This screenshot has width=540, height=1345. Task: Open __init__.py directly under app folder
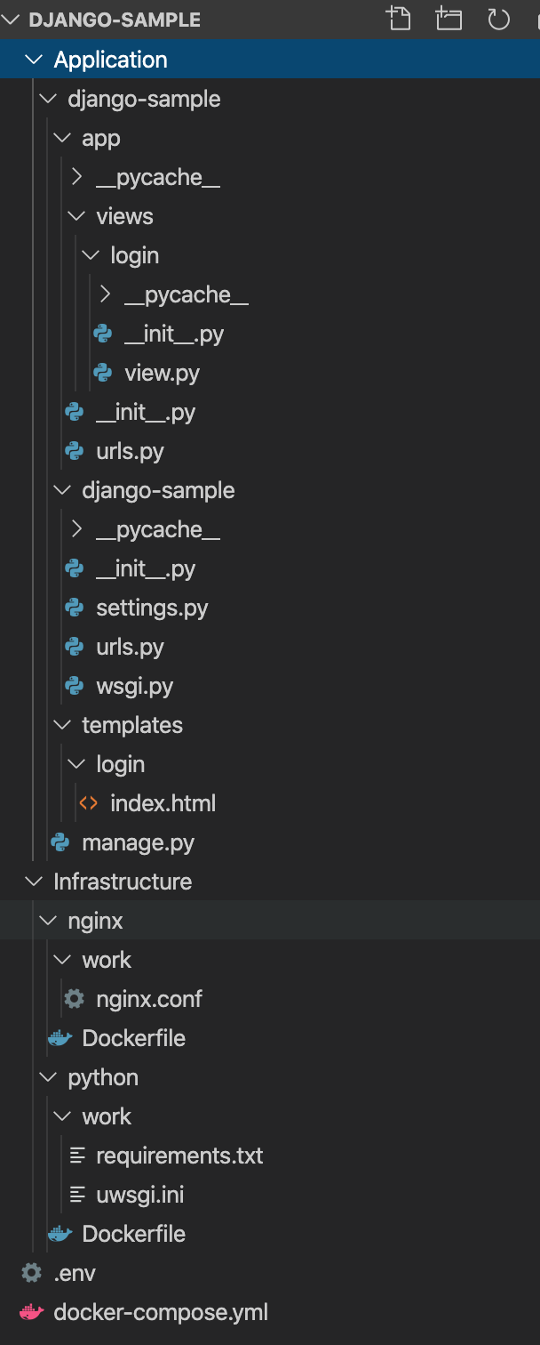(x=146, y=412)
